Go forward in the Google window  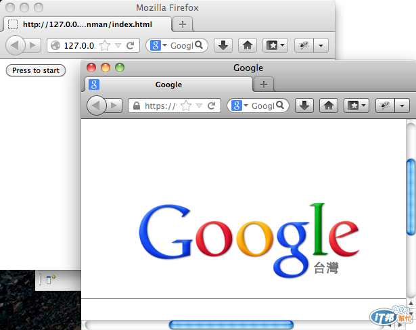[x=114, y=105]
